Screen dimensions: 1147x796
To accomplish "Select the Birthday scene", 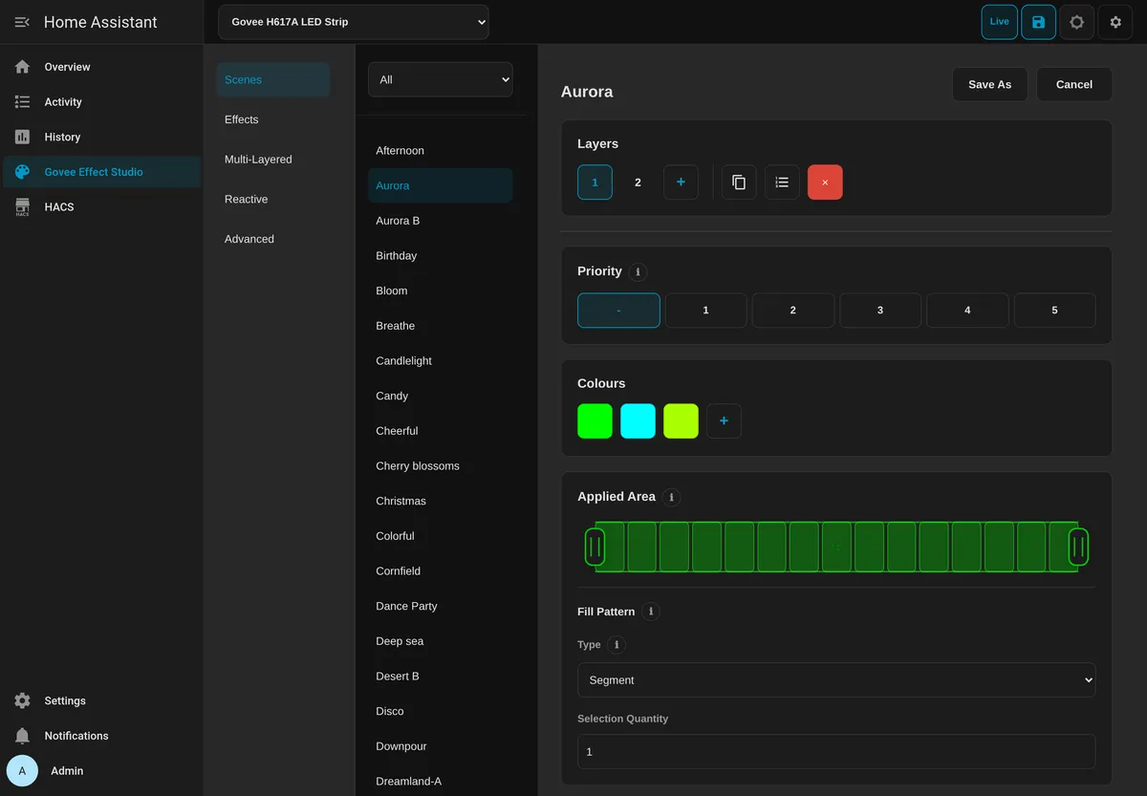I will [441, 256].
